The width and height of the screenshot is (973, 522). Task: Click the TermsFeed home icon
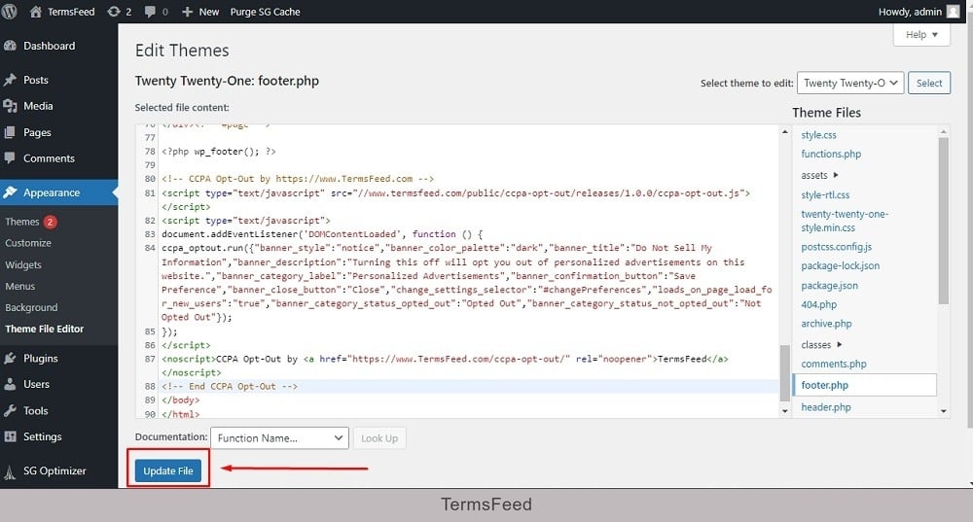pyautogui.click(x=36, y=11)
